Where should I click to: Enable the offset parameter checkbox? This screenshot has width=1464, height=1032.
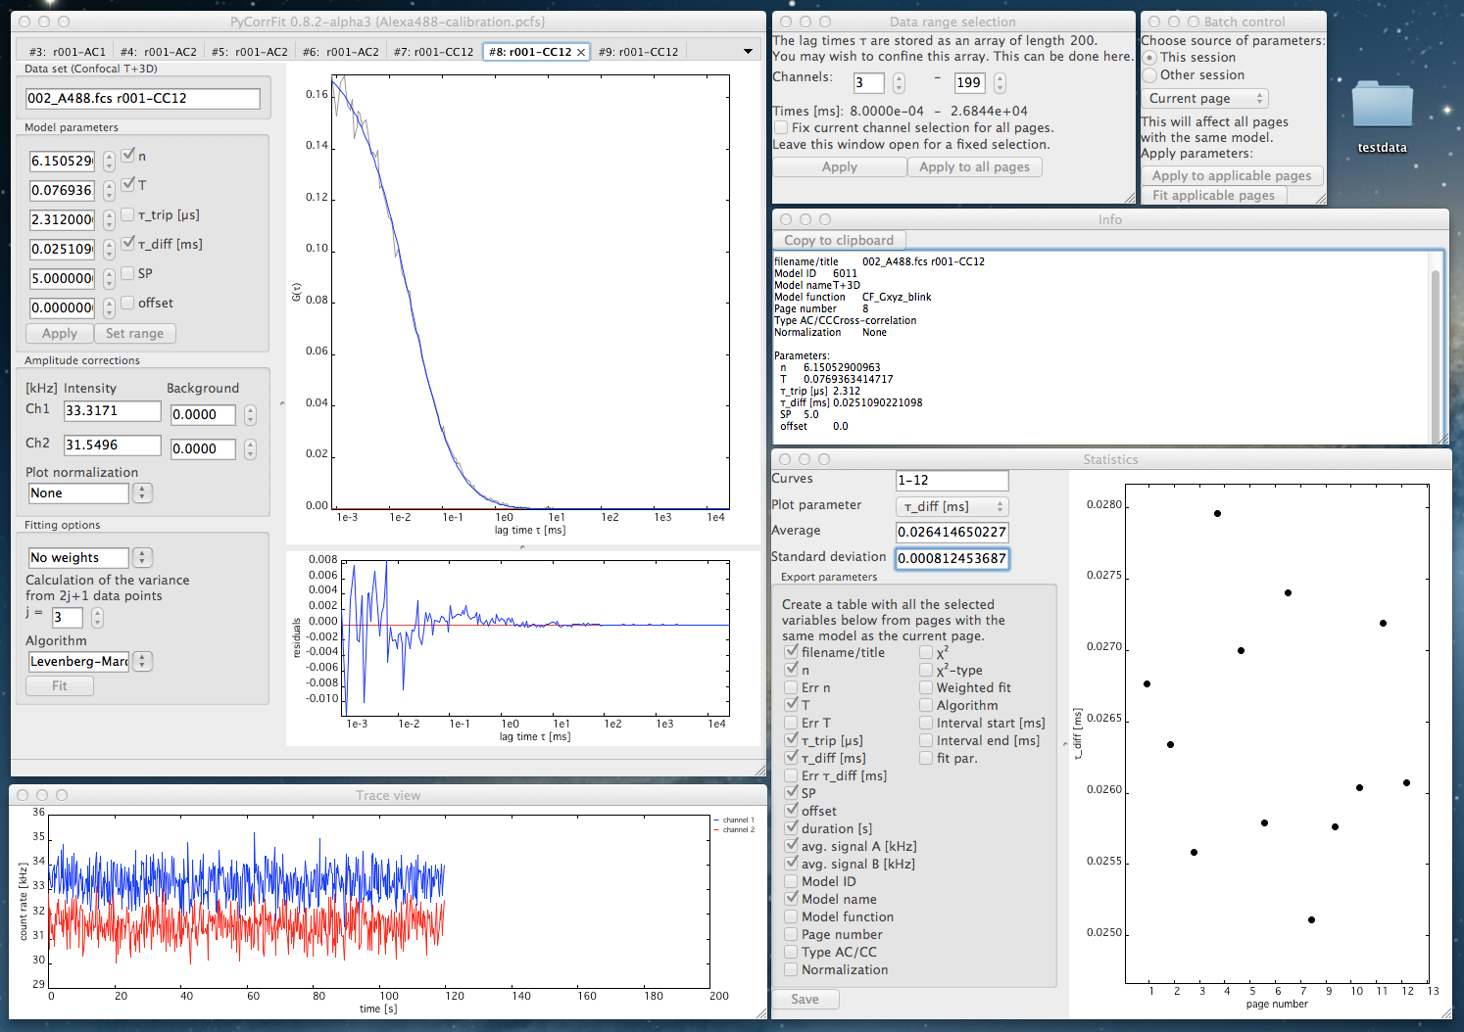pyautogui.click(x=127, y=303)
